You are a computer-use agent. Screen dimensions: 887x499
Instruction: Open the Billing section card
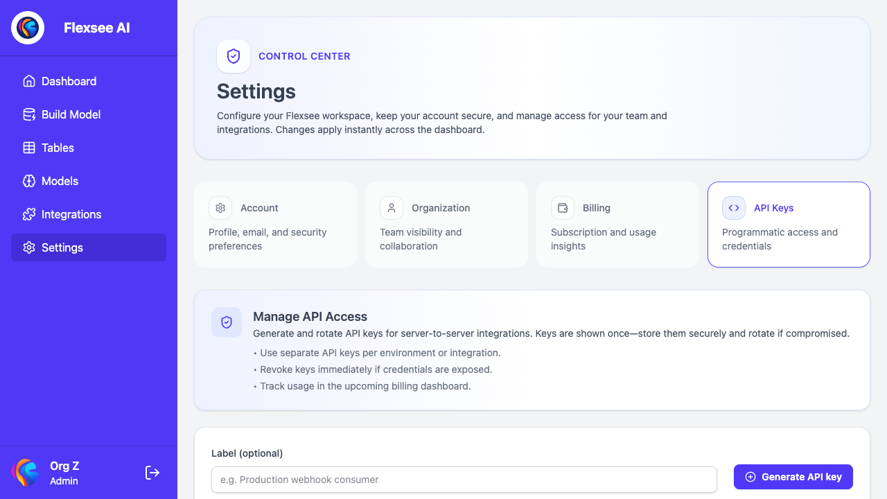617,225
